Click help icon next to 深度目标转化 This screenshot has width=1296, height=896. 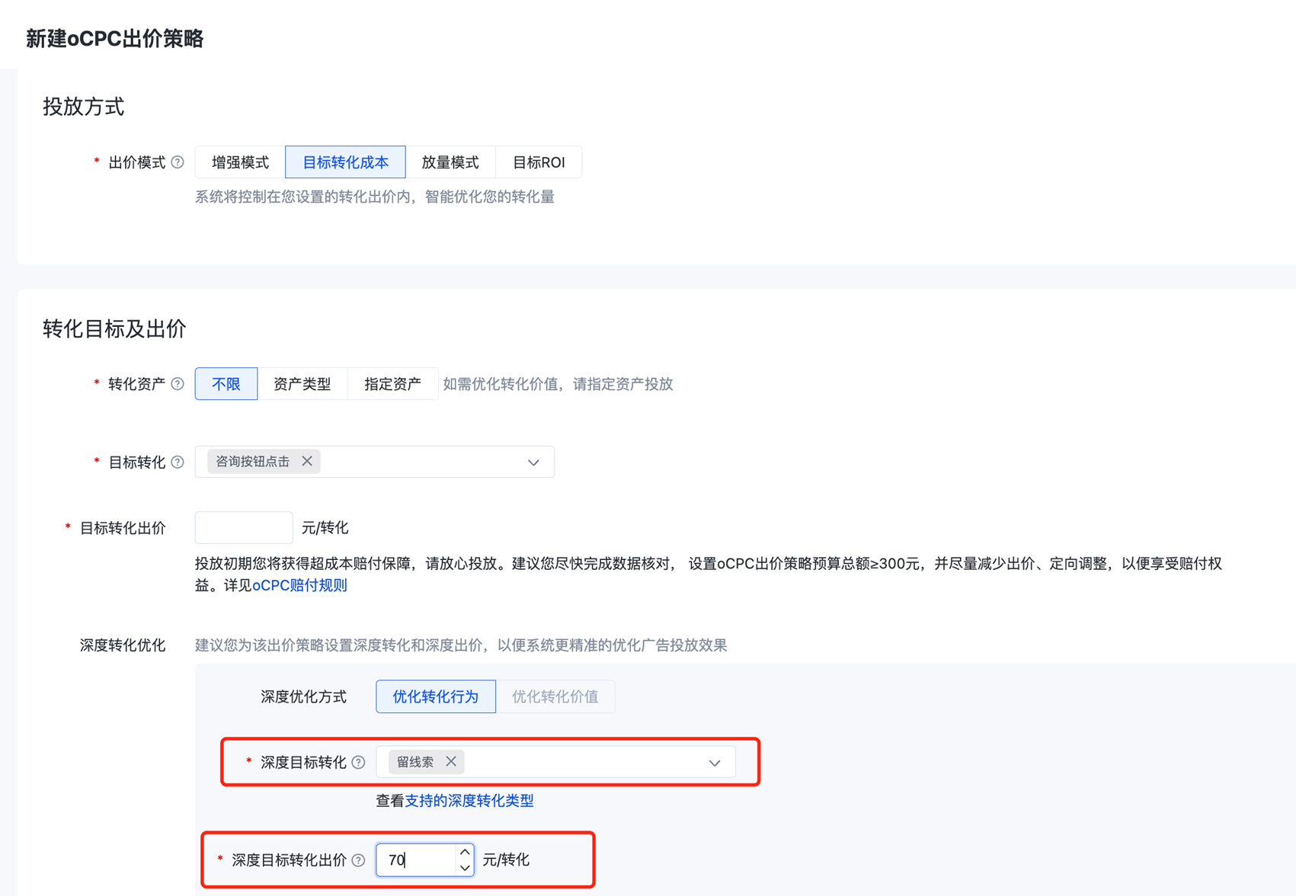point(358,763)
